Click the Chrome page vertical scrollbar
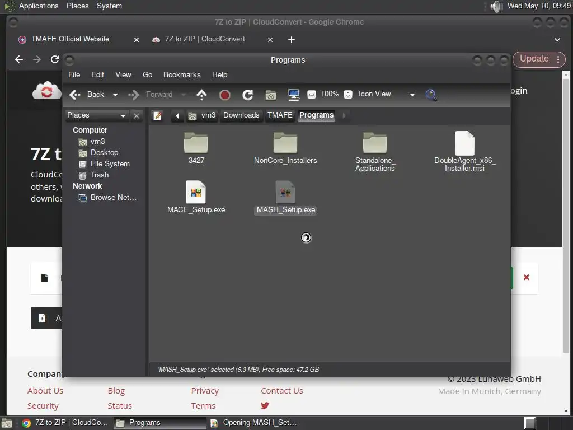The width and height of the screenshot is (573, 430). click(566, 216)
